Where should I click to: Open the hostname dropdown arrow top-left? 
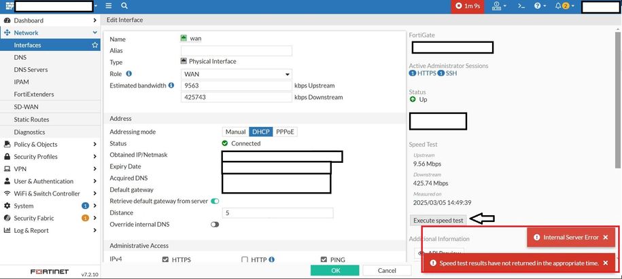(x=97, y=6)
